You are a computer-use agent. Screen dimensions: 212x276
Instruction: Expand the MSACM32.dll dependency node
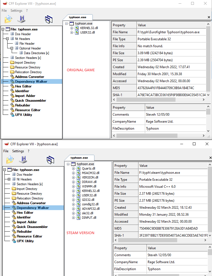click(x=74, y=173)
